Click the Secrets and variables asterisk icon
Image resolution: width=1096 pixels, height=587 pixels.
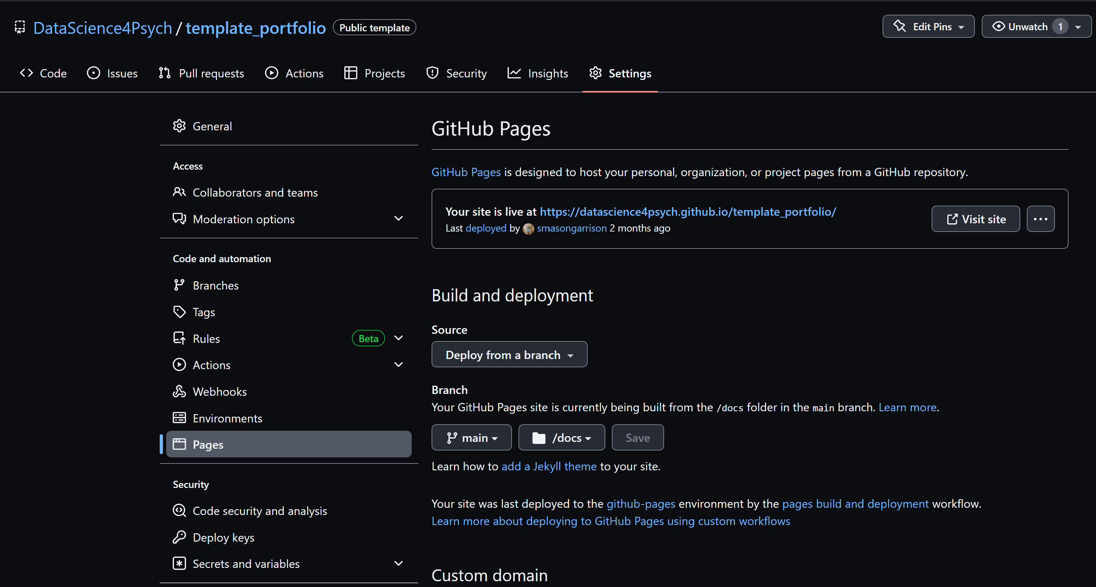point(179,564)
